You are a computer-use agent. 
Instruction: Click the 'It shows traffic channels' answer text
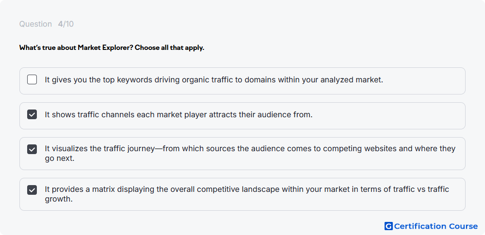(x=179, y=115)
